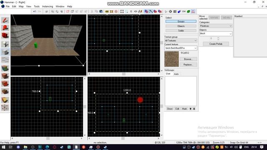Open the Objects block dropdown

216,33
